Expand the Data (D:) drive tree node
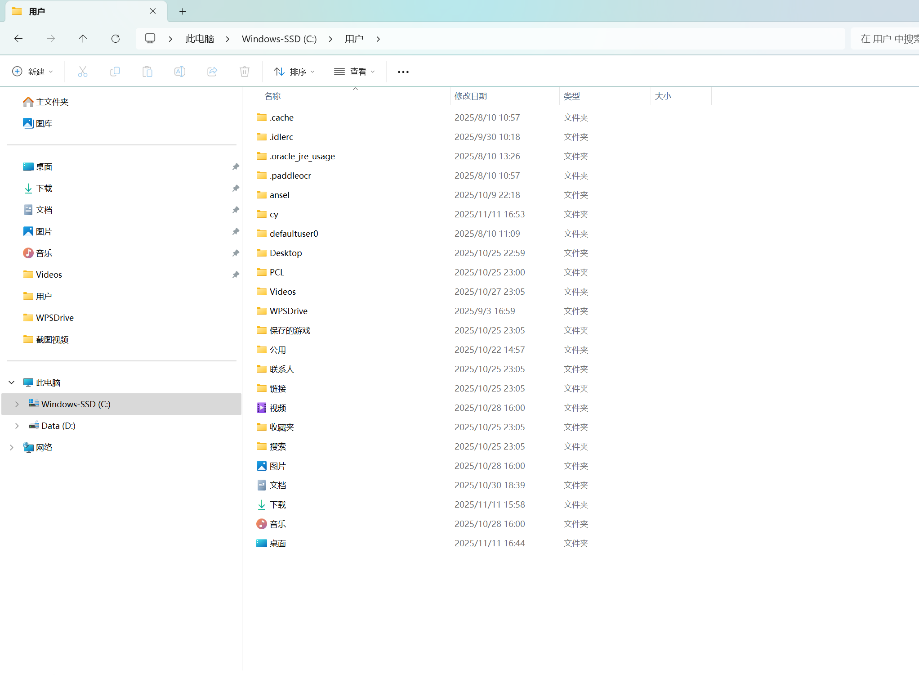The height and width of the screenshot is (675, 919). tap(17, 426)
